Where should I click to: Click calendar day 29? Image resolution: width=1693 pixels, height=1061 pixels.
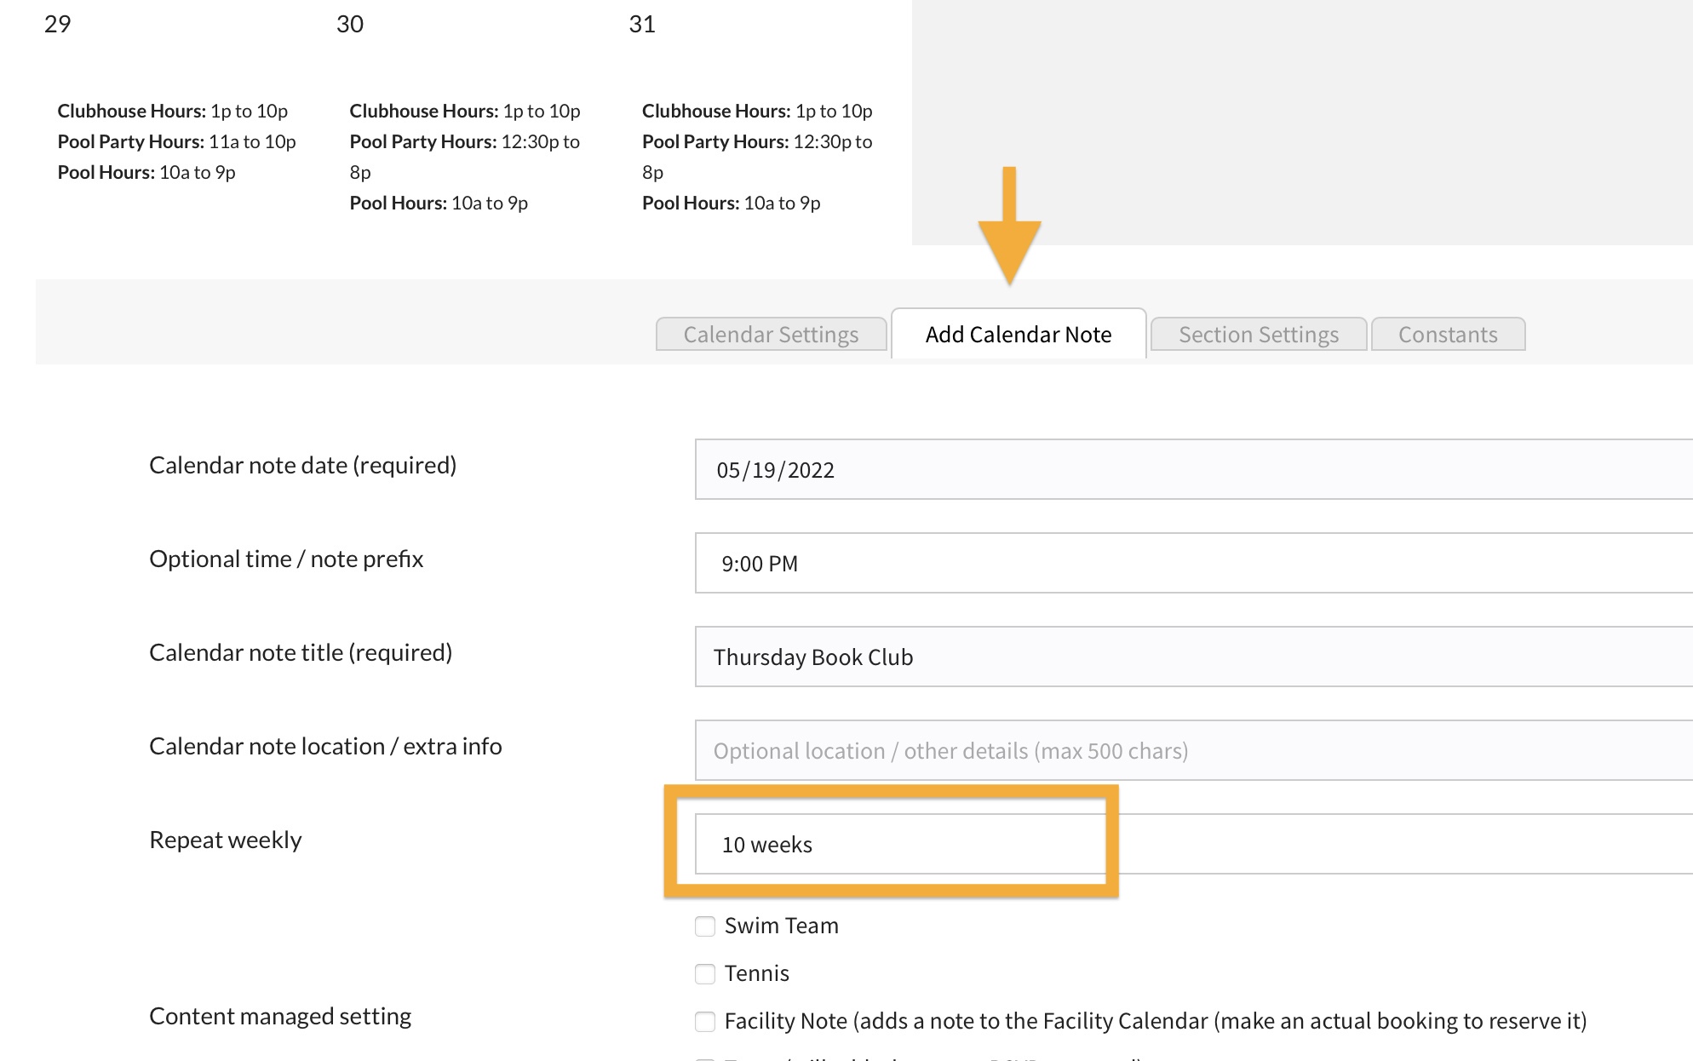click(58, 24)
